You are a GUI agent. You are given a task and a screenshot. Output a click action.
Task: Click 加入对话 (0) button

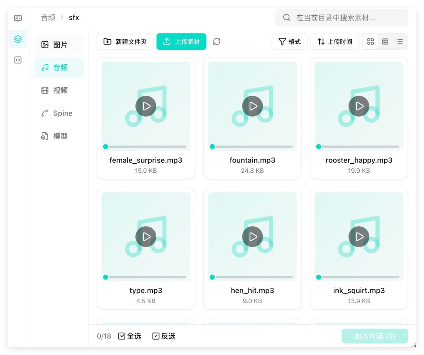pyautogui.click(x=375, y=336)
